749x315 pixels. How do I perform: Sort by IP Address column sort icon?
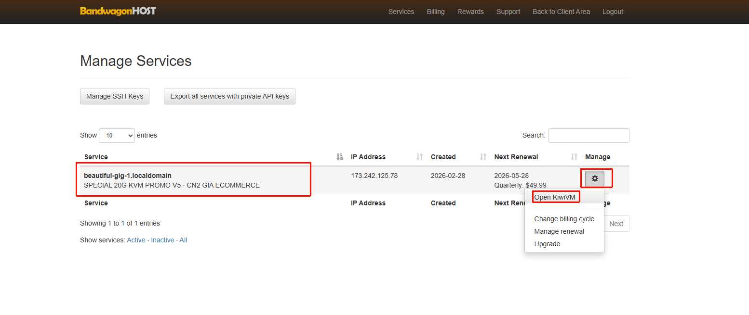coord(419,157)
